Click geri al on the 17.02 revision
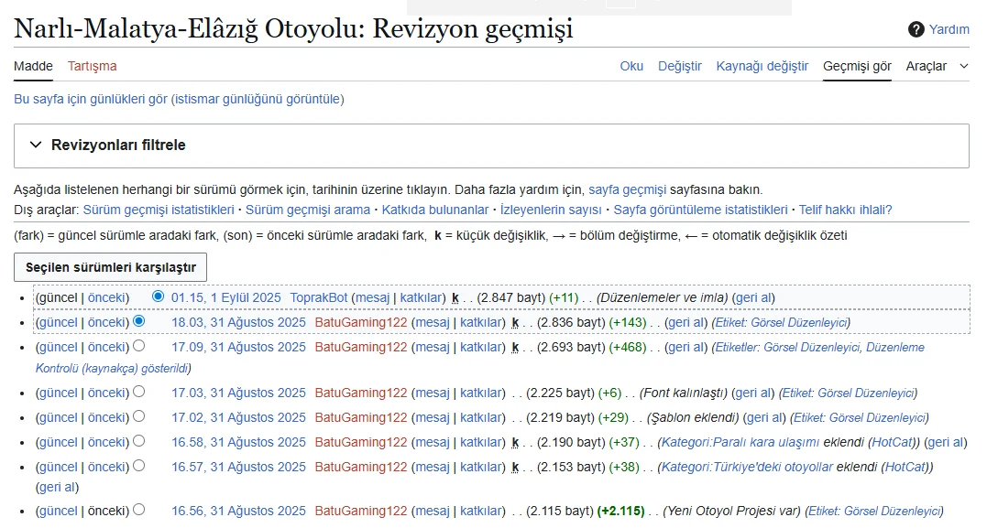Image resolution: width=987 pixels, height=528 pixels. point(764,417)
